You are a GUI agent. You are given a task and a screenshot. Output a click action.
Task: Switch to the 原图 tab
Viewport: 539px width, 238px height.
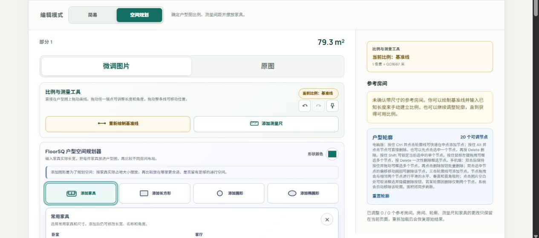(x=268, y=66)
